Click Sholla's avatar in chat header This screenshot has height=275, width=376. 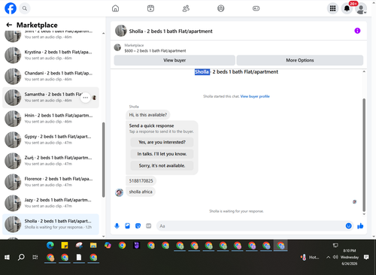coord(121,31)
